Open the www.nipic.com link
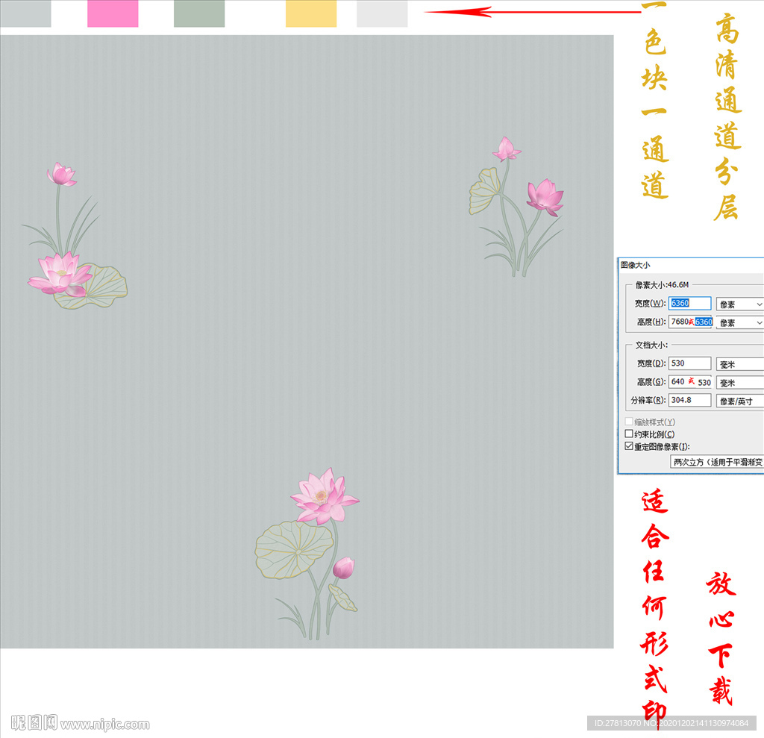This screenshot has width=764, height=738. coord(105,724)
